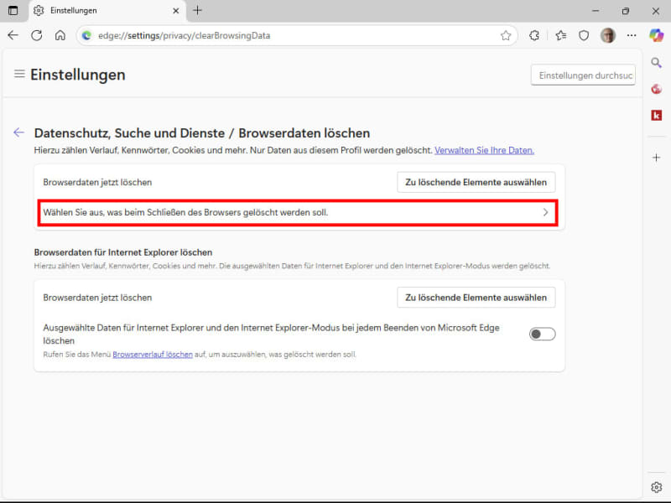Viewport: 671px width, 503px height.
Task: Open the Settings and more ellipsis menu
Action: pos(632,36)
